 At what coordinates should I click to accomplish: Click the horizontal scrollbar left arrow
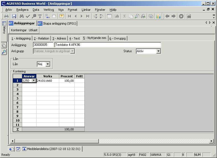click(x=13, y=141)
